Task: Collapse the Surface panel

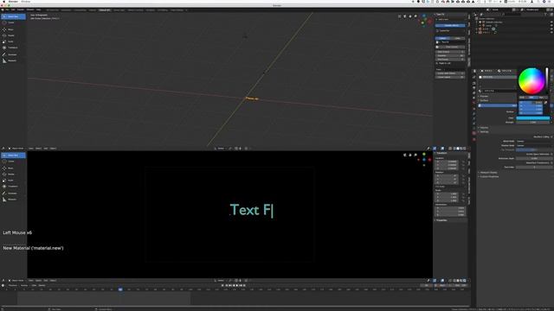Action: 484,100
